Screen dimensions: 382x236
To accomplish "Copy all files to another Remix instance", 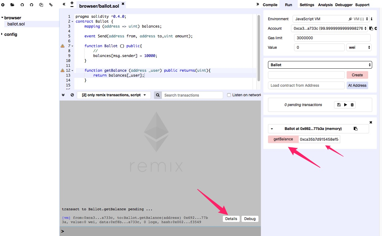I will 41,5.
